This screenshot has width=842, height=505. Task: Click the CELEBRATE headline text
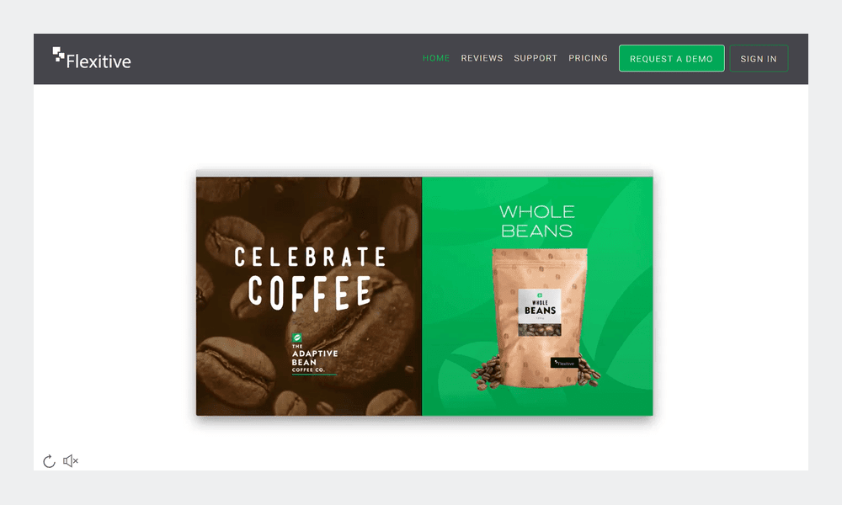(311, 257)
